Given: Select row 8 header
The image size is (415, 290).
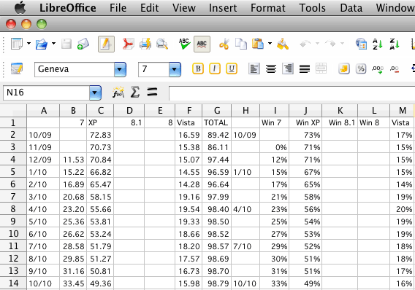Looking at the screenshot, I should (13, 209).
